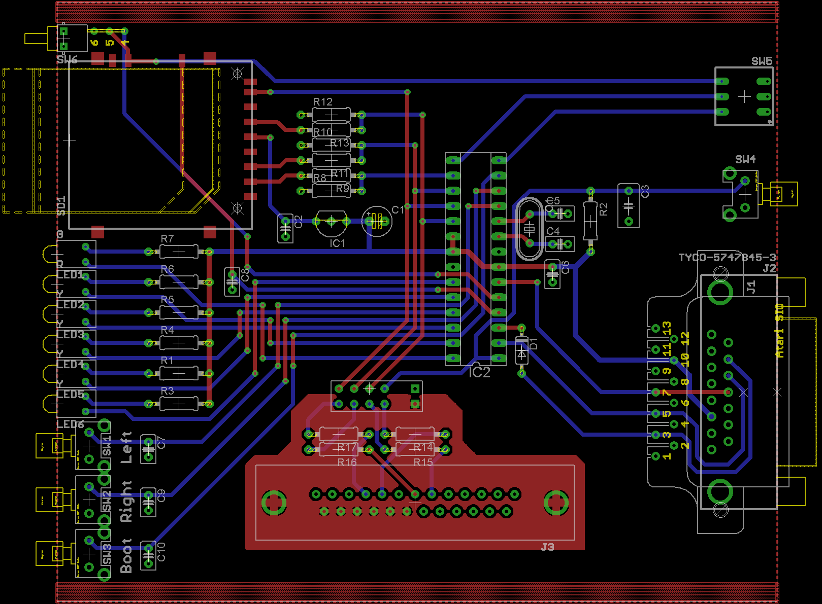Click the R3 resistor label

click(x=168, y=391)
